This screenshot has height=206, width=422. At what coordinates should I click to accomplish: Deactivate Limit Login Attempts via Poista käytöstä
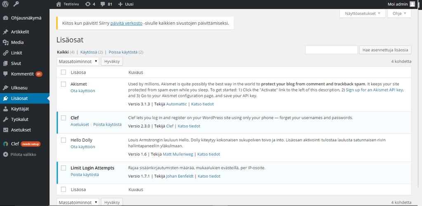[85, 175]
